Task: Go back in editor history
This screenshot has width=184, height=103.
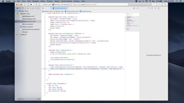Action: [x=46, y=8]
